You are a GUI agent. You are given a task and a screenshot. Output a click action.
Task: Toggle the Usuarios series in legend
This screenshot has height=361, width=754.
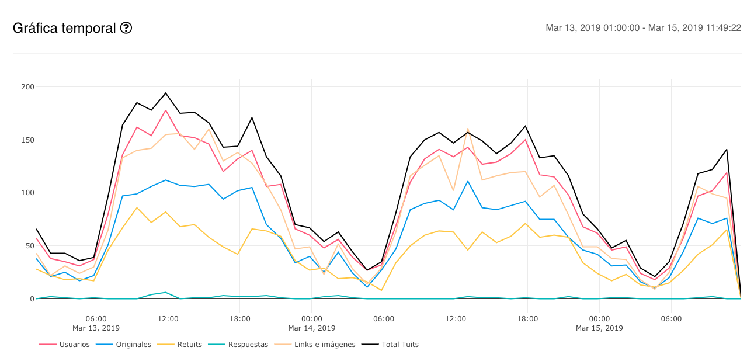pyautogui.click(x=75, y=345)
